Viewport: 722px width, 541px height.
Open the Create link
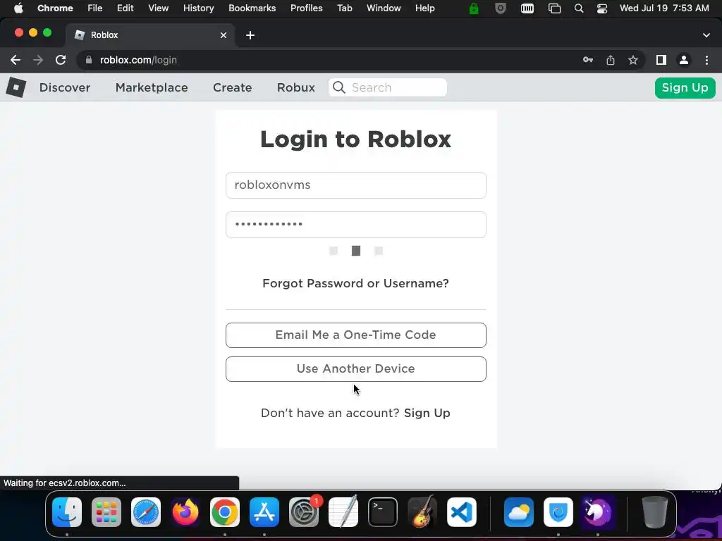(232, 87)
